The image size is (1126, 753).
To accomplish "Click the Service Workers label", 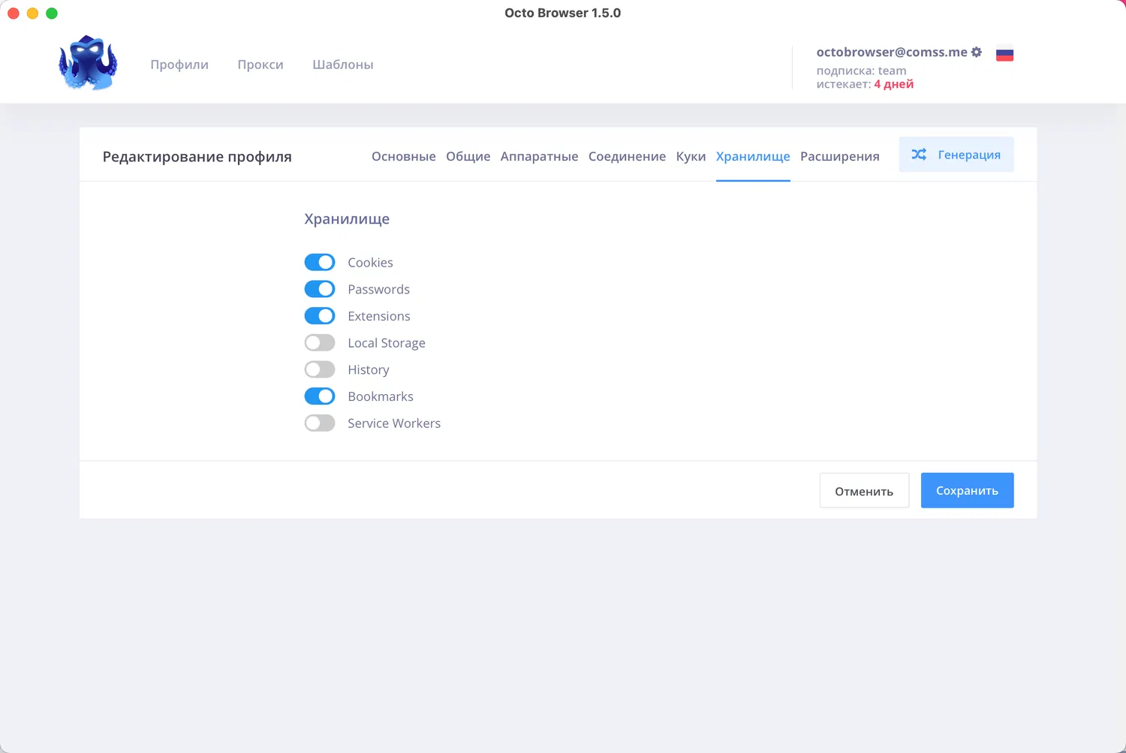I will tap(394, 423).
